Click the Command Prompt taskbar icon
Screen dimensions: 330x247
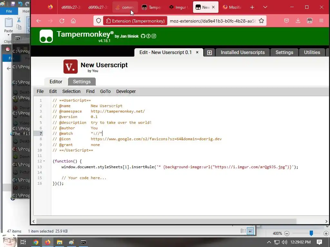[x=83, y=242]
